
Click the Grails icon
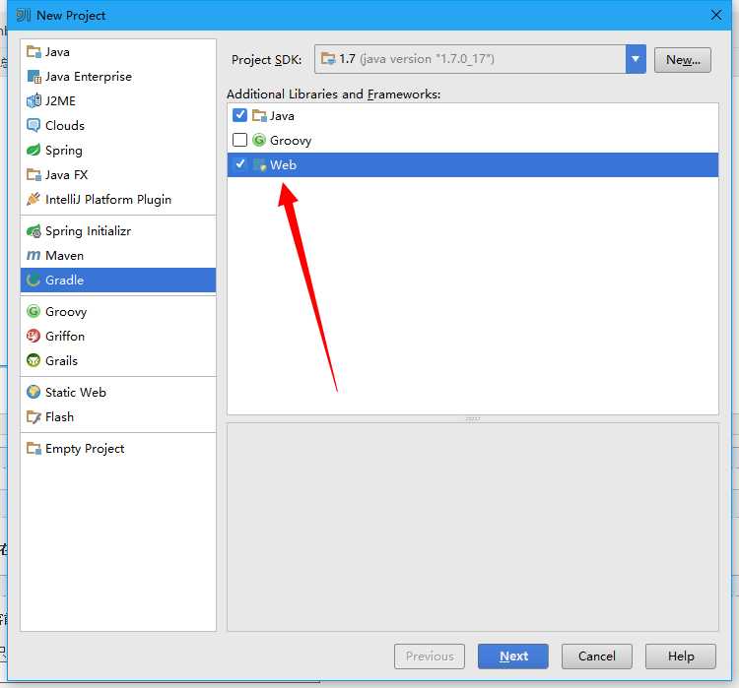pyautogui.click(x=34, y=360)
